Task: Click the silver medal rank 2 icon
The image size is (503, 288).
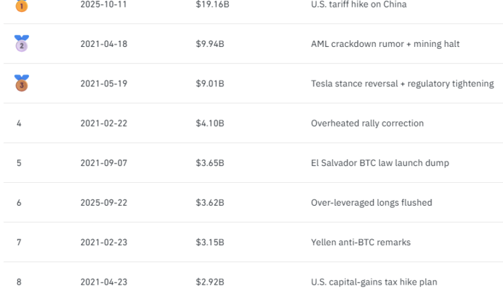Action: pyautogui.click(x=21, y=44)
